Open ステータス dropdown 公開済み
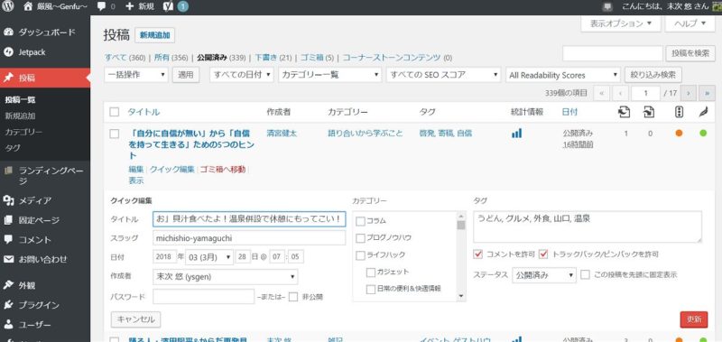The width and height of the screenshot is (722, 342). click(x=544, y=275)
